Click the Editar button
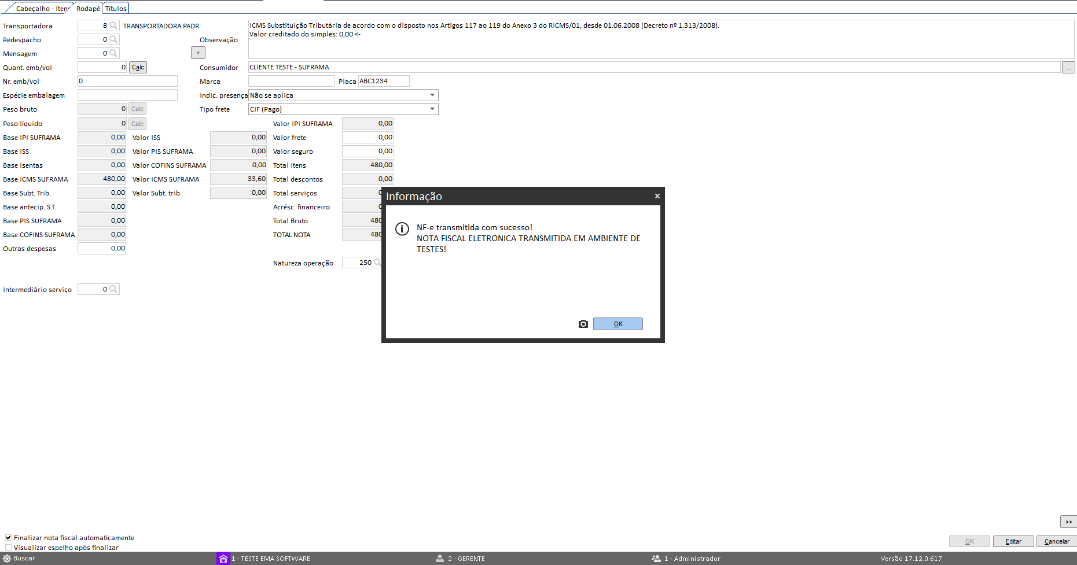The width and height of the screenshot is (1077, 565). pyautogui.click(x=1013, y=541)
